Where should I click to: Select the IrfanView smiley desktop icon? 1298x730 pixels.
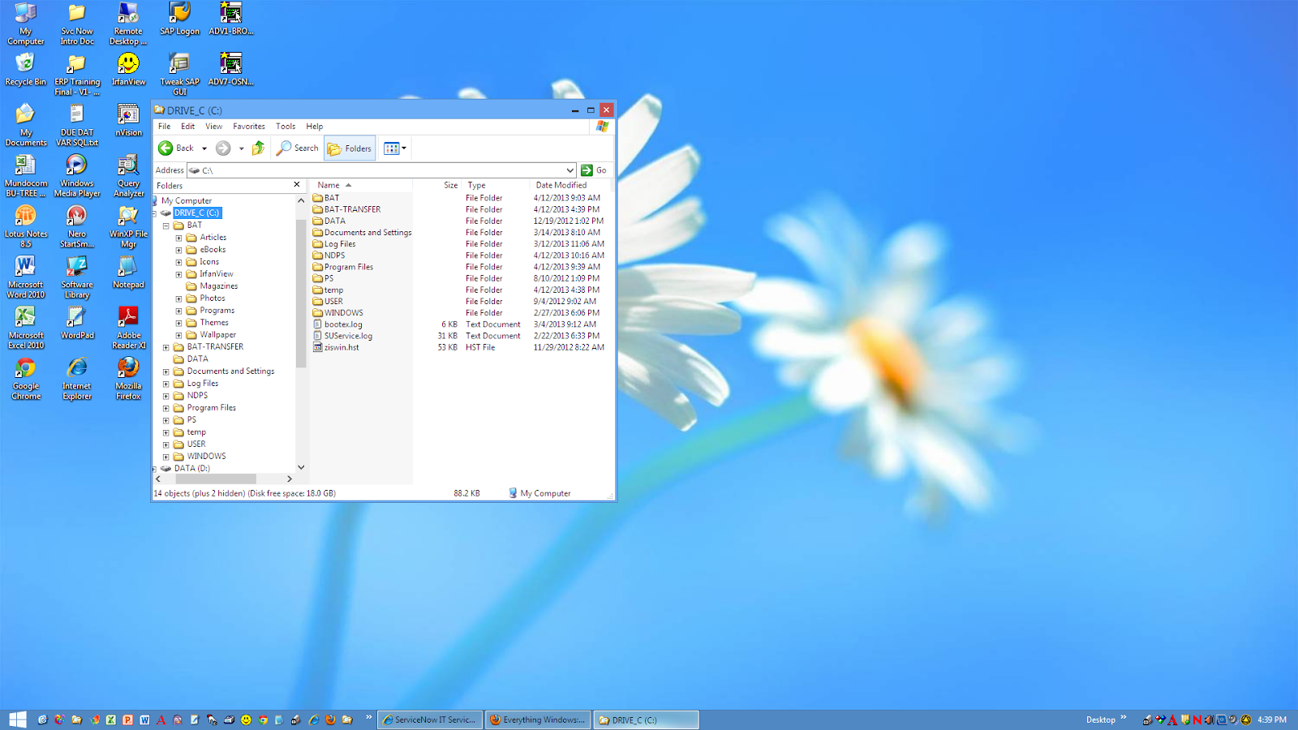pos(128,70)
